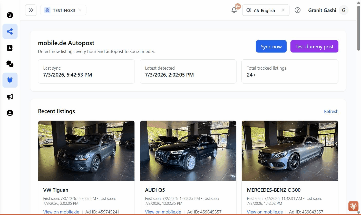This screenshot has width=361, height=215.
Task: Click the page vertical scrollbar thumb
Action: pyautogui.click(x=358, y=28)
